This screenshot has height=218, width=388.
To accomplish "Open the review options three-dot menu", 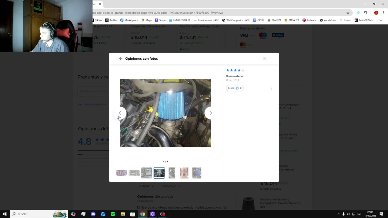I will click(271, 88).
